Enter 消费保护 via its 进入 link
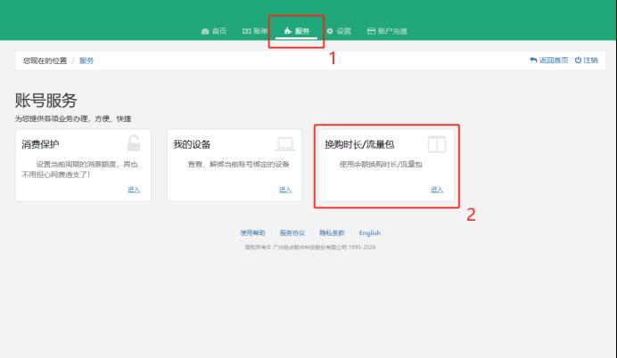 (134, 189)
